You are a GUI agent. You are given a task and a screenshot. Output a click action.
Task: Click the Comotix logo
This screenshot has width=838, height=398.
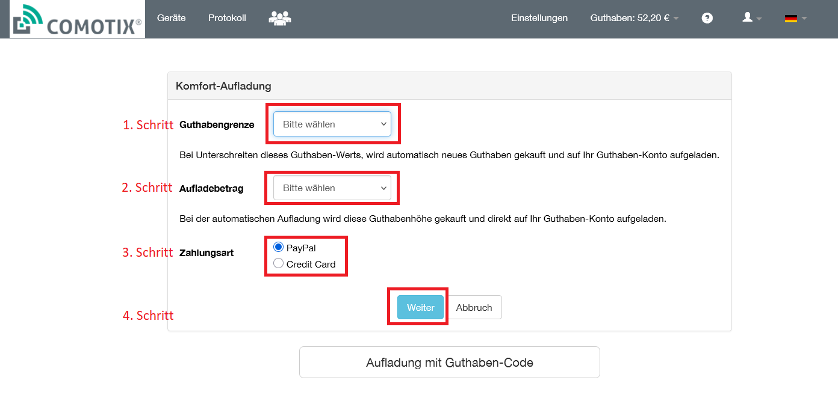[x=77, y=19]
